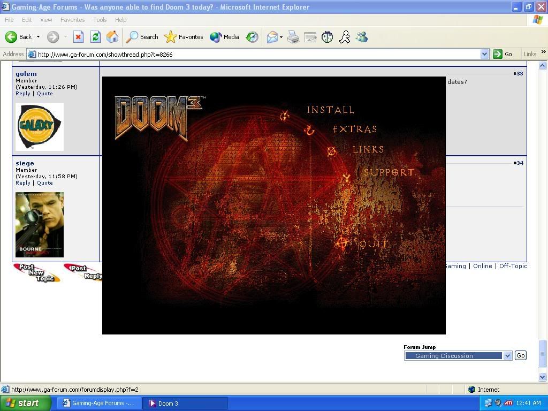The image size is (548, 411).
Task: Select Support in the Doom 3 menu
Action: tap(389, 172)
